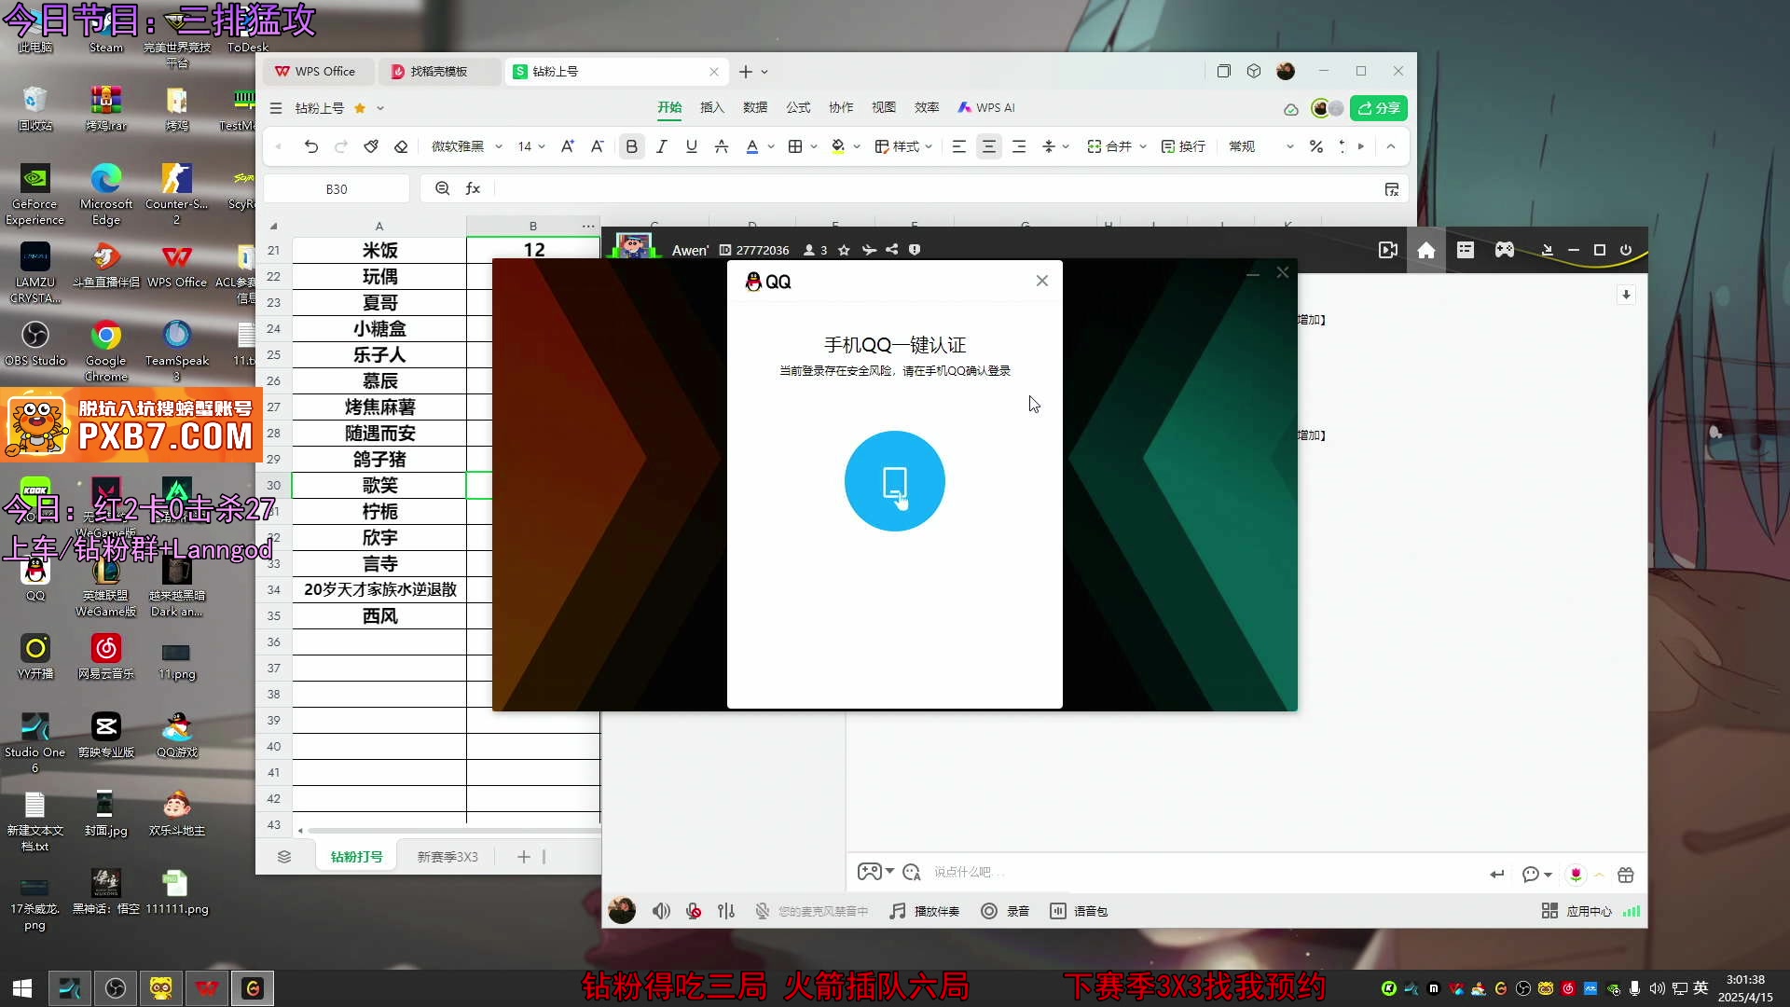Select cell containing 20岁天才家族水逆退散
The height and width of the screenshot is (1007, 1790).
pos(379,589)
